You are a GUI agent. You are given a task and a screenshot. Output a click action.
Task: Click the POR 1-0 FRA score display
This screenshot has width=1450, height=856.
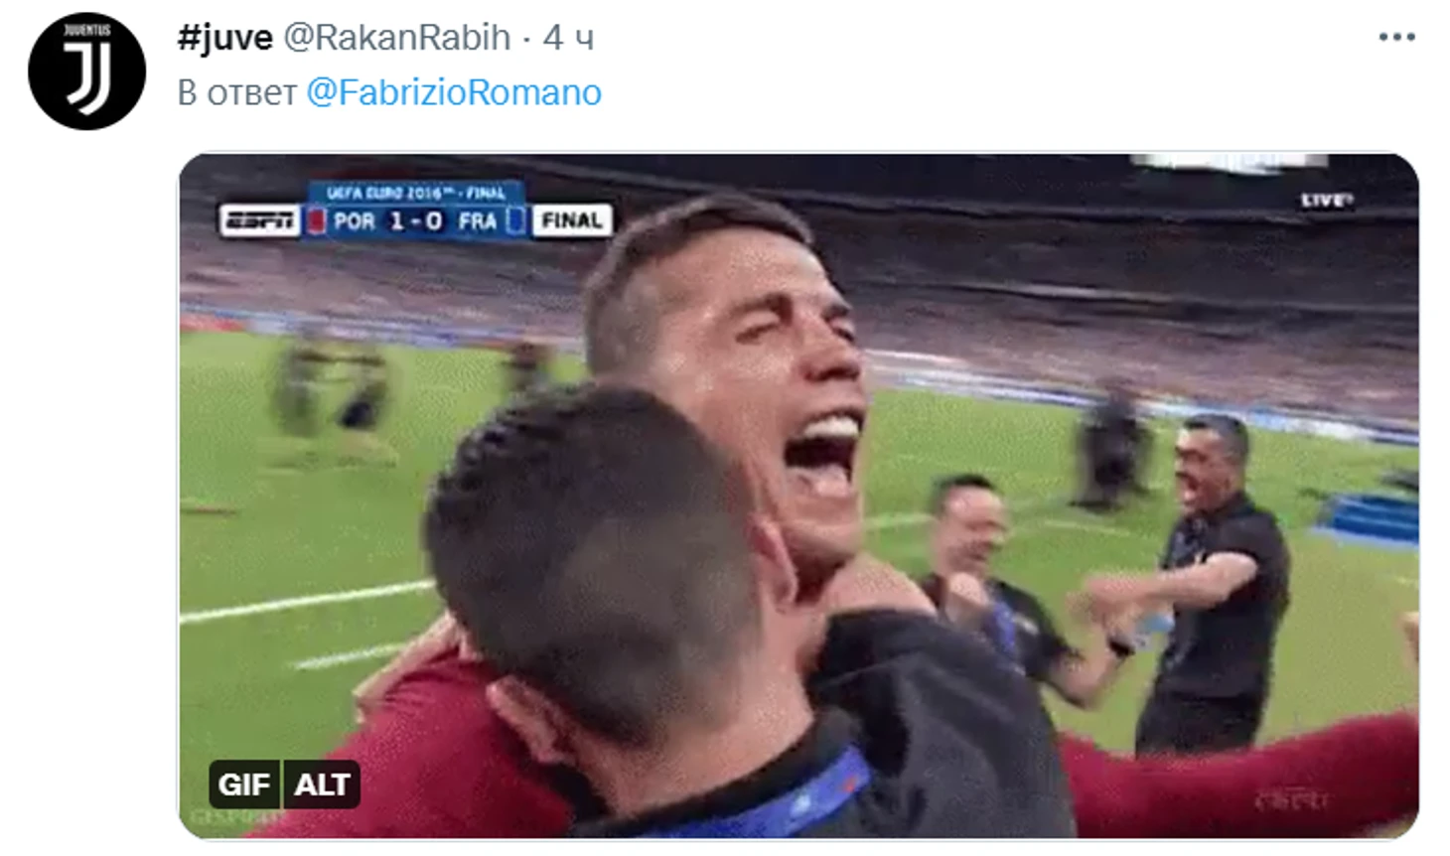pyautogui.click(x=415, y=220)
